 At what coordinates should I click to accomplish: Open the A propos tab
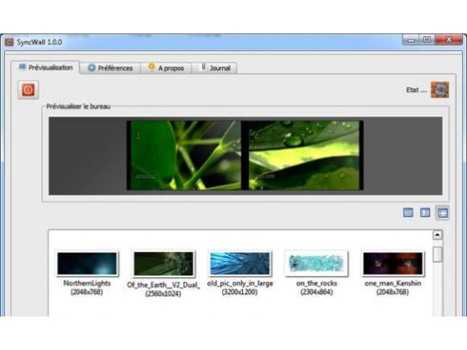pos(166,68)
